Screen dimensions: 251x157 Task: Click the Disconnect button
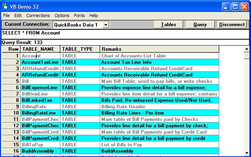tap(232, 25)
